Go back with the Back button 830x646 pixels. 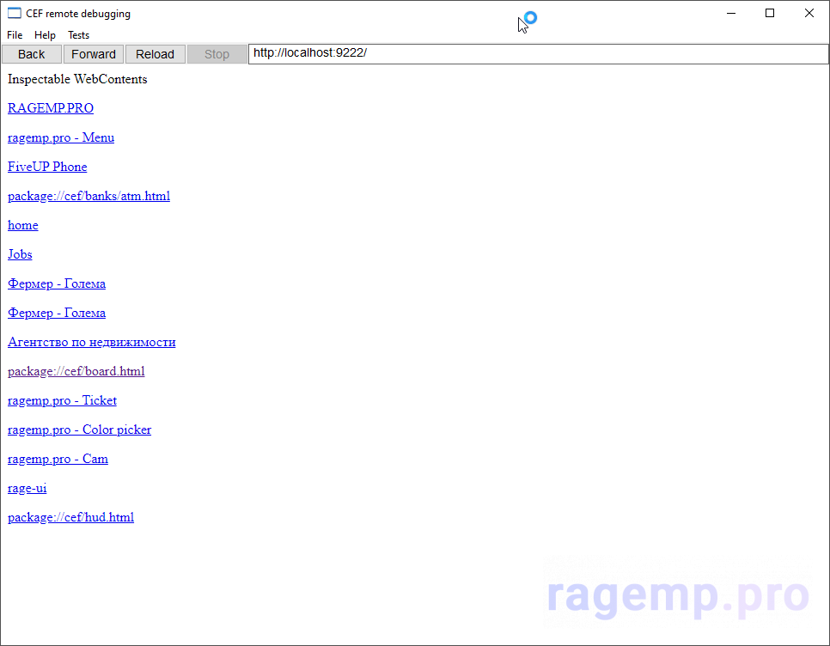coord(31,54)
